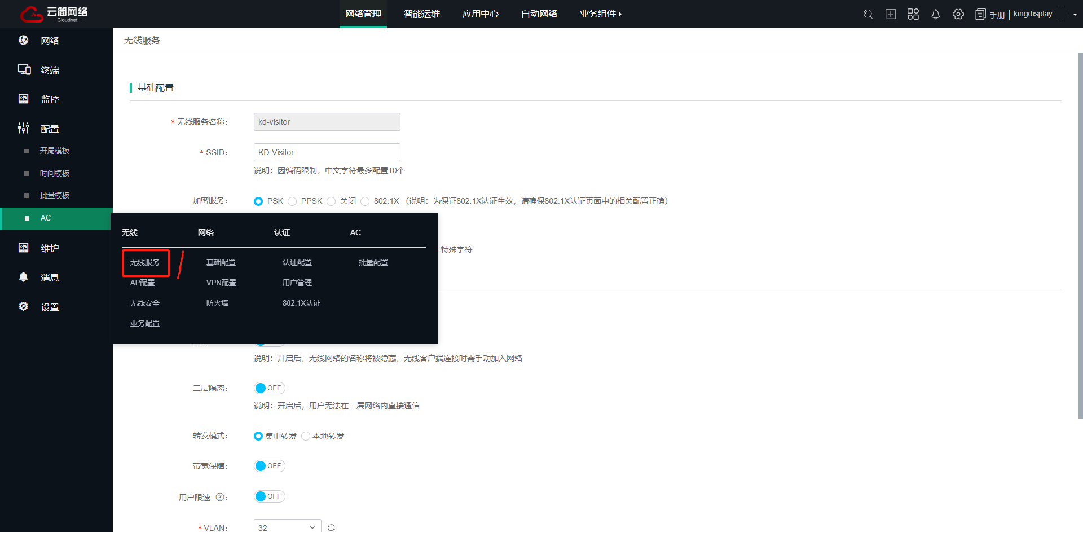Viewport: 1083px width, 537px height.
Task: Click the SSID input field
Action: 327,152
